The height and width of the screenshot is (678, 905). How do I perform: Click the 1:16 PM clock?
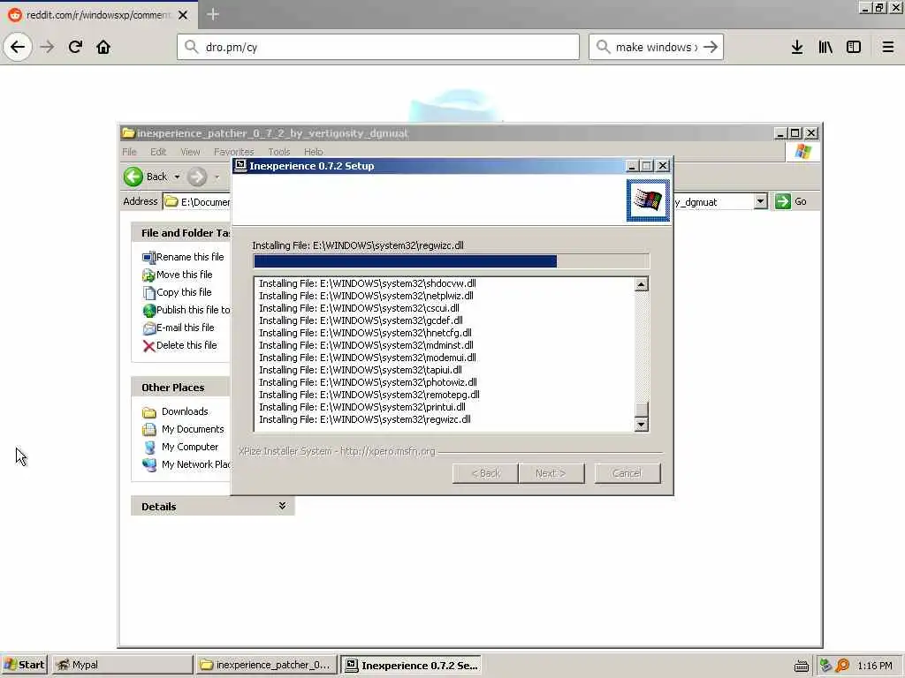tap(874, 666)
